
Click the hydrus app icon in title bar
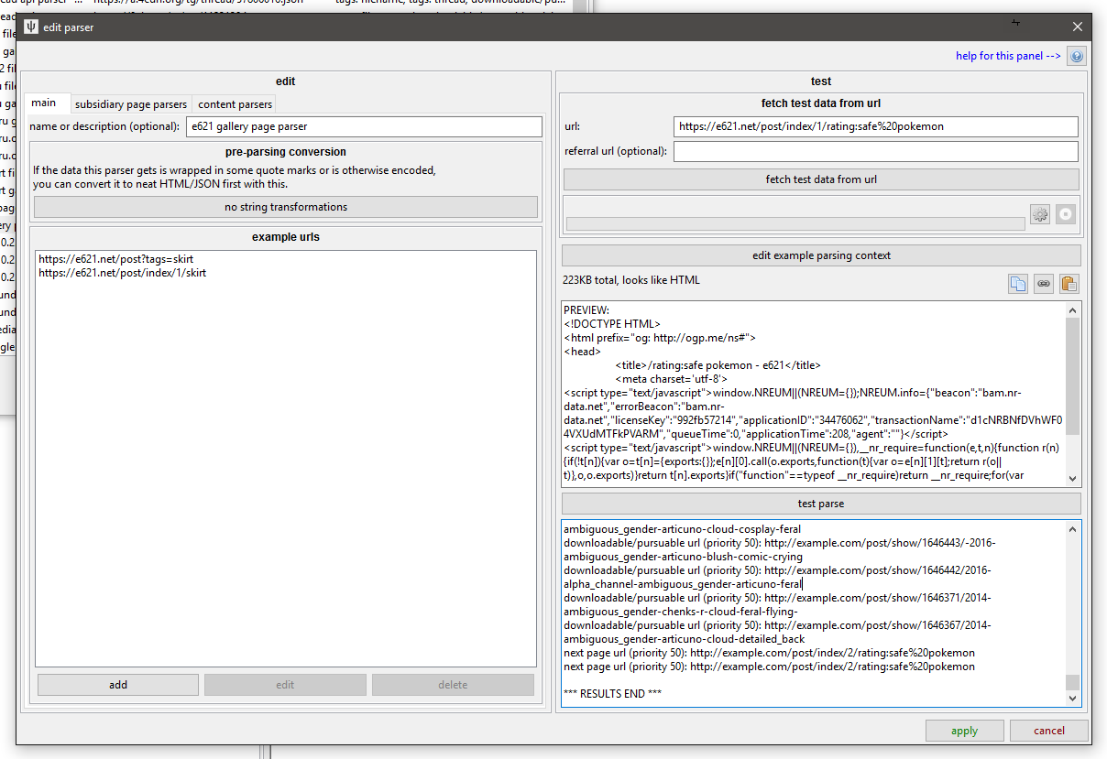30,27
